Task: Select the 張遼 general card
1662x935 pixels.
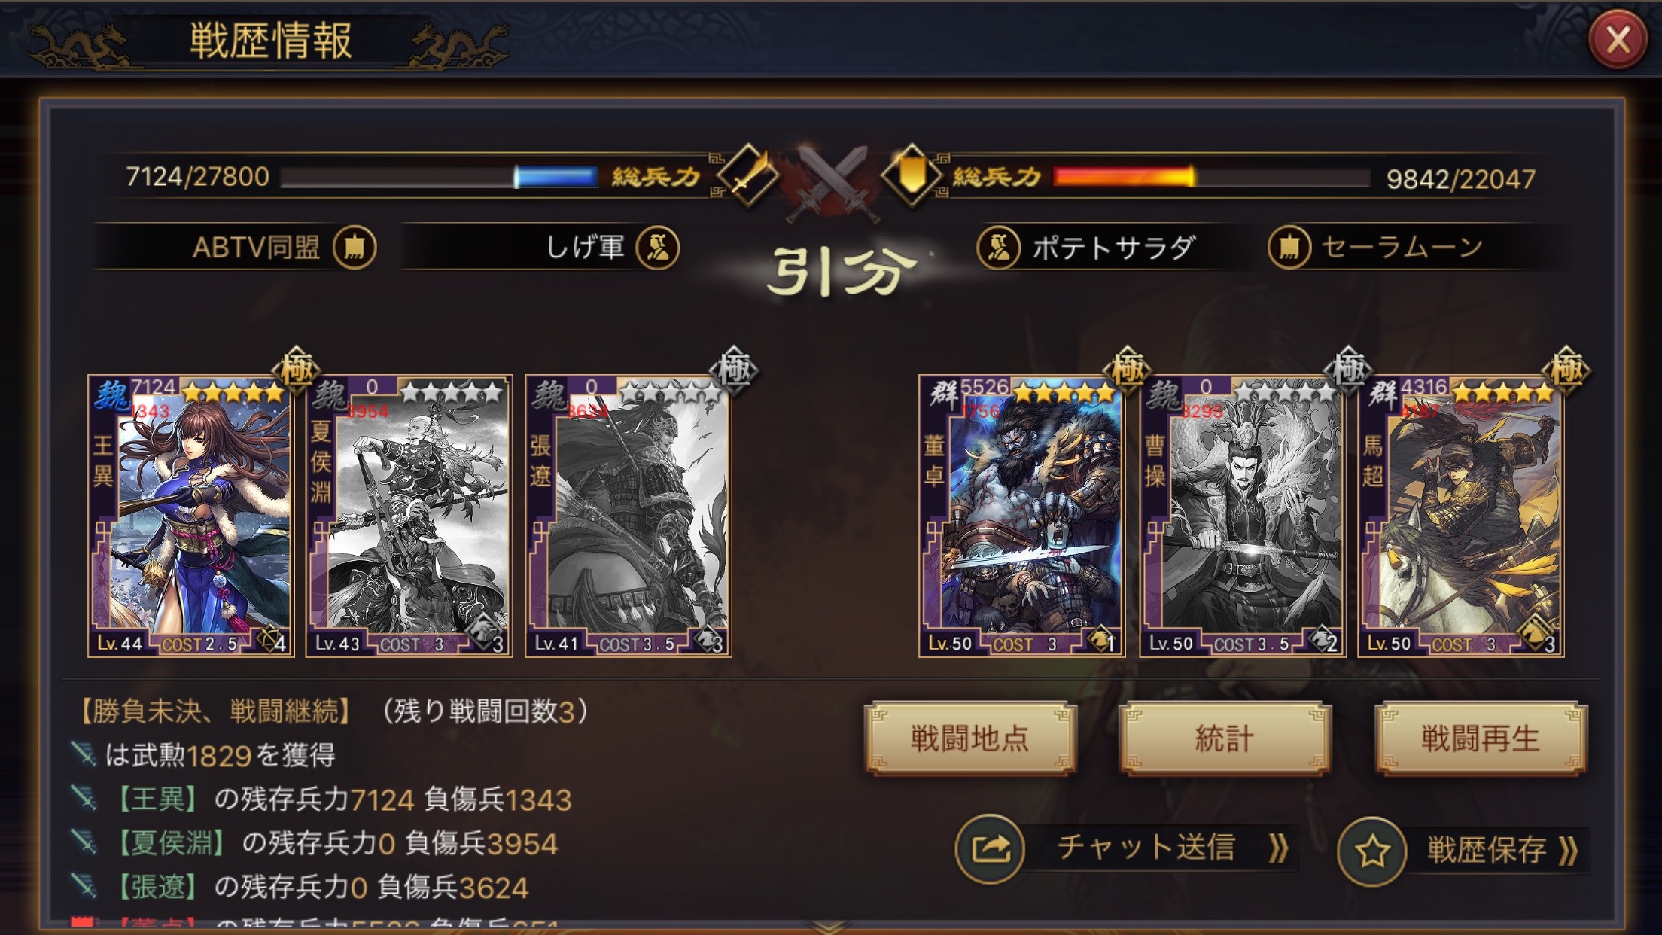Action: pos(628,516)
